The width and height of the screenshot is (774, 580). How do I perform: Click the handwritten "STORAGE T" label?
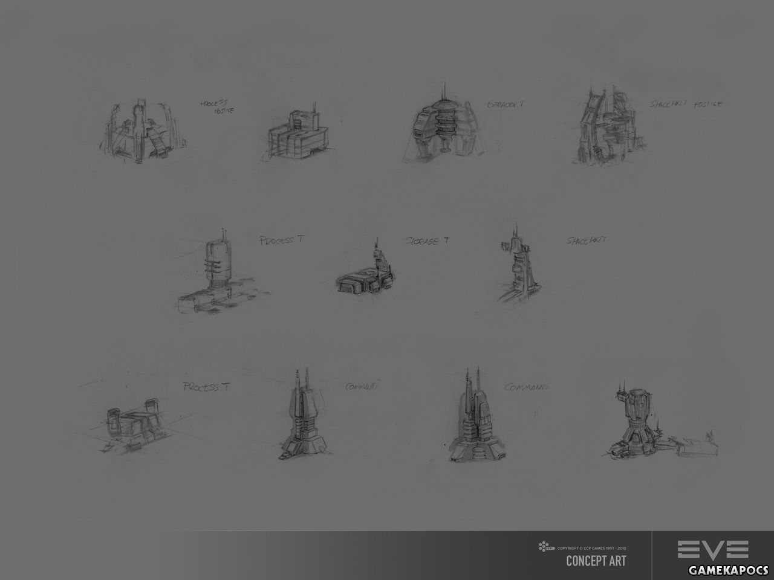427,240
